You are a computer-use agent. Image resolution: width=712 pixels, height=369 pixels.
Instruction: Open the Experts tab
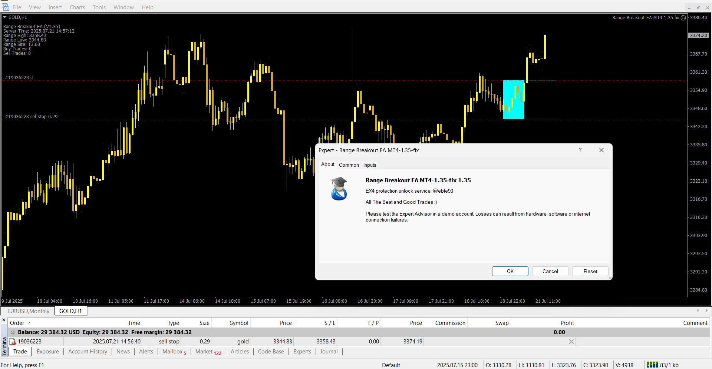[x=302, y=352]
